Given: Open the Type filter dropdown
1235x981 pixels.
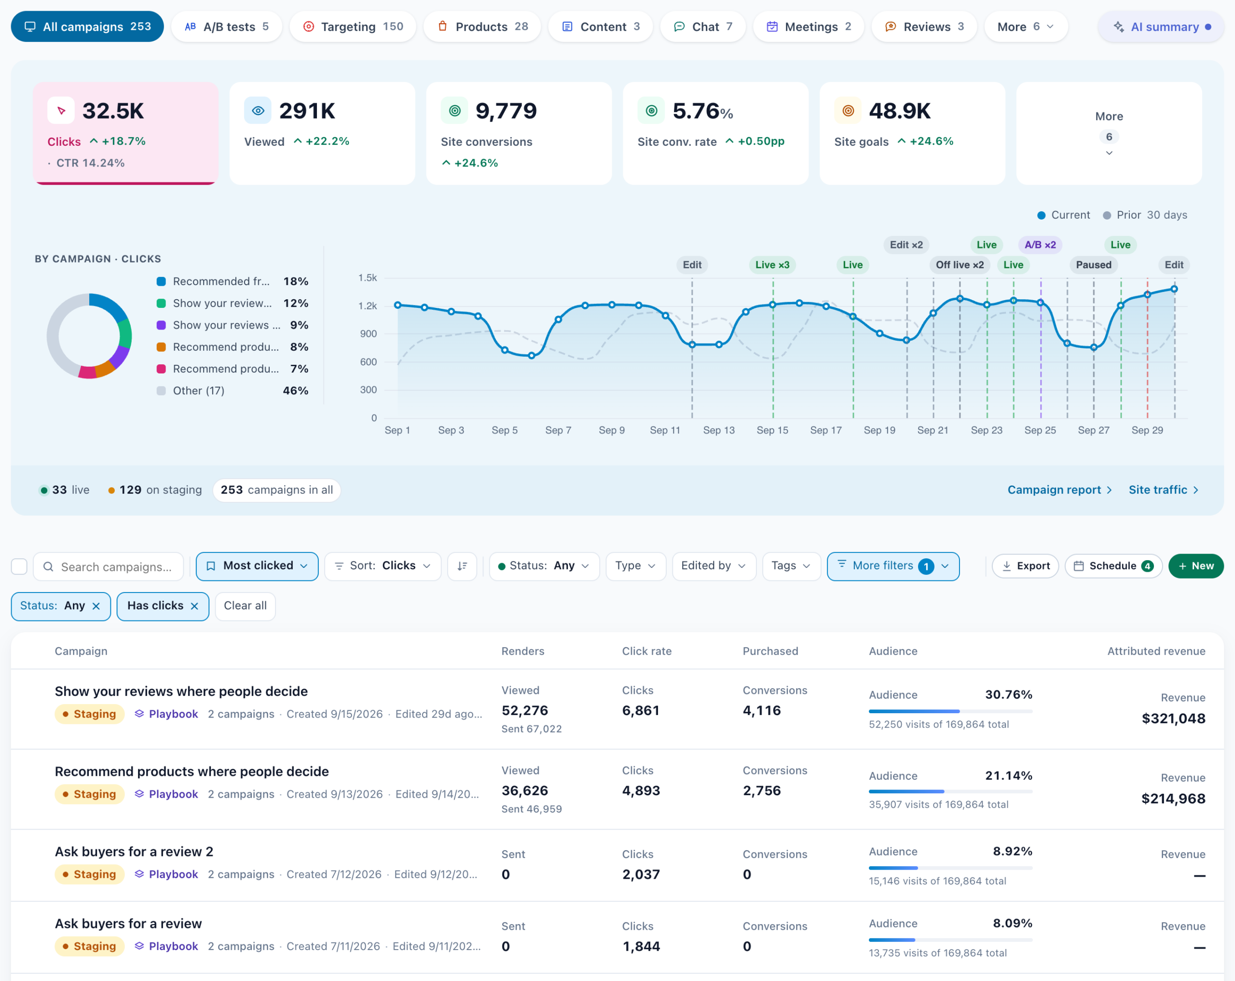Looking at the screenshot, I should click(636, 566).
